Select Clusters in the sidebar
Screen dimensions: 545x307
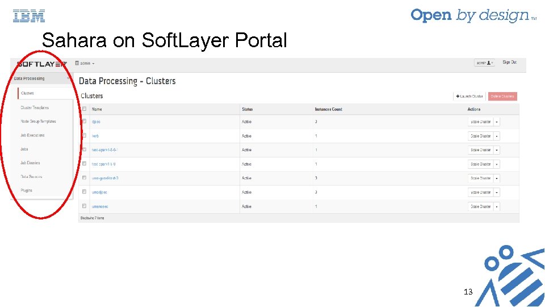27,93
